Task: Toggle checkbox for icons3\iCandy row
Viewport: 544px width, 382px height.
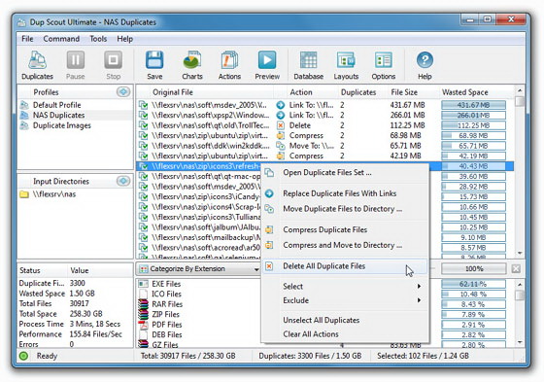Action: (143, 196)
